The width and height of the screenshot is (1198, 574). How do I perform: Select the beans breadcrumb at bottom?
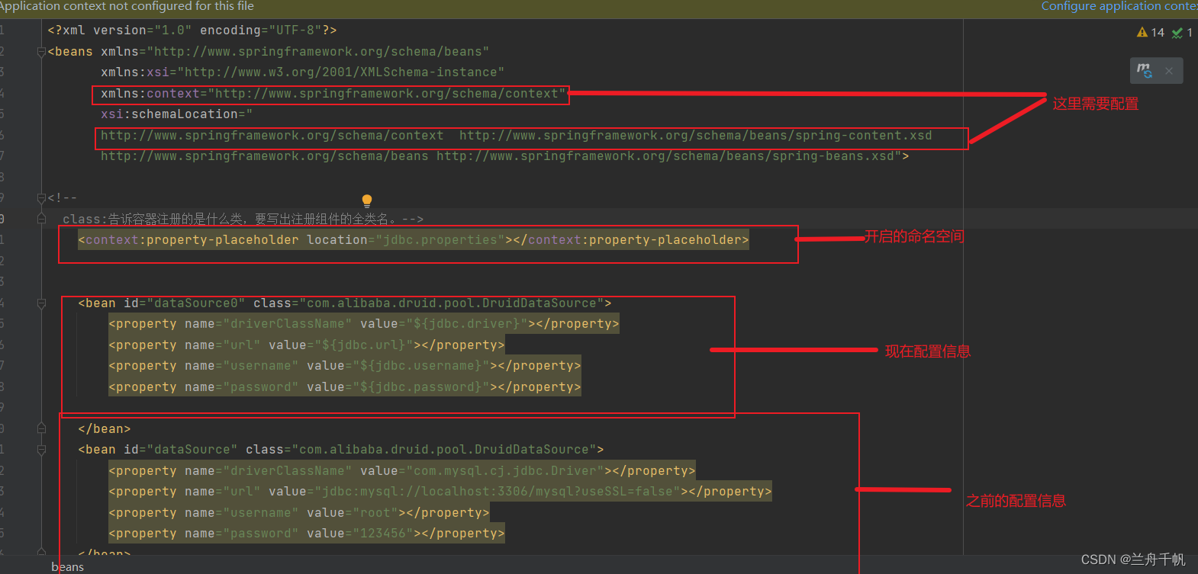[67, 566]
